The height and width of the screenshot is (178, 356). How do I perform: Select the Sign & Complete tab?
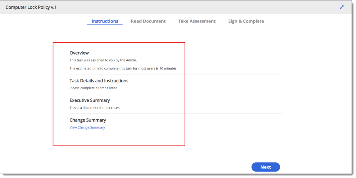(x=246, y=21)
